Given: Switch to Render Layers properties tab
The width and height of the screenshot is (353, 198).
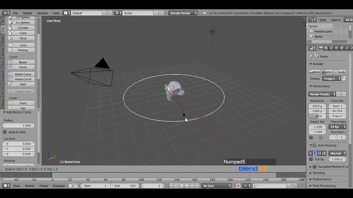Looking at the screenshot, I should pos(326,48).
